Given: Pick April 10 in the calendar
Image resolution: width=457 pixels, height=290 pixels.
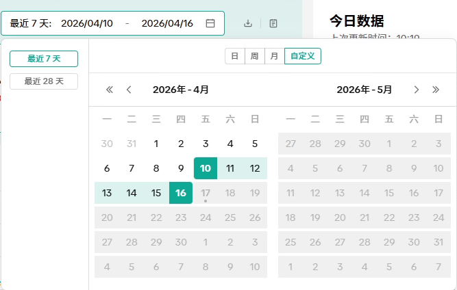Looking at the screenshot, I should point(206,168).
